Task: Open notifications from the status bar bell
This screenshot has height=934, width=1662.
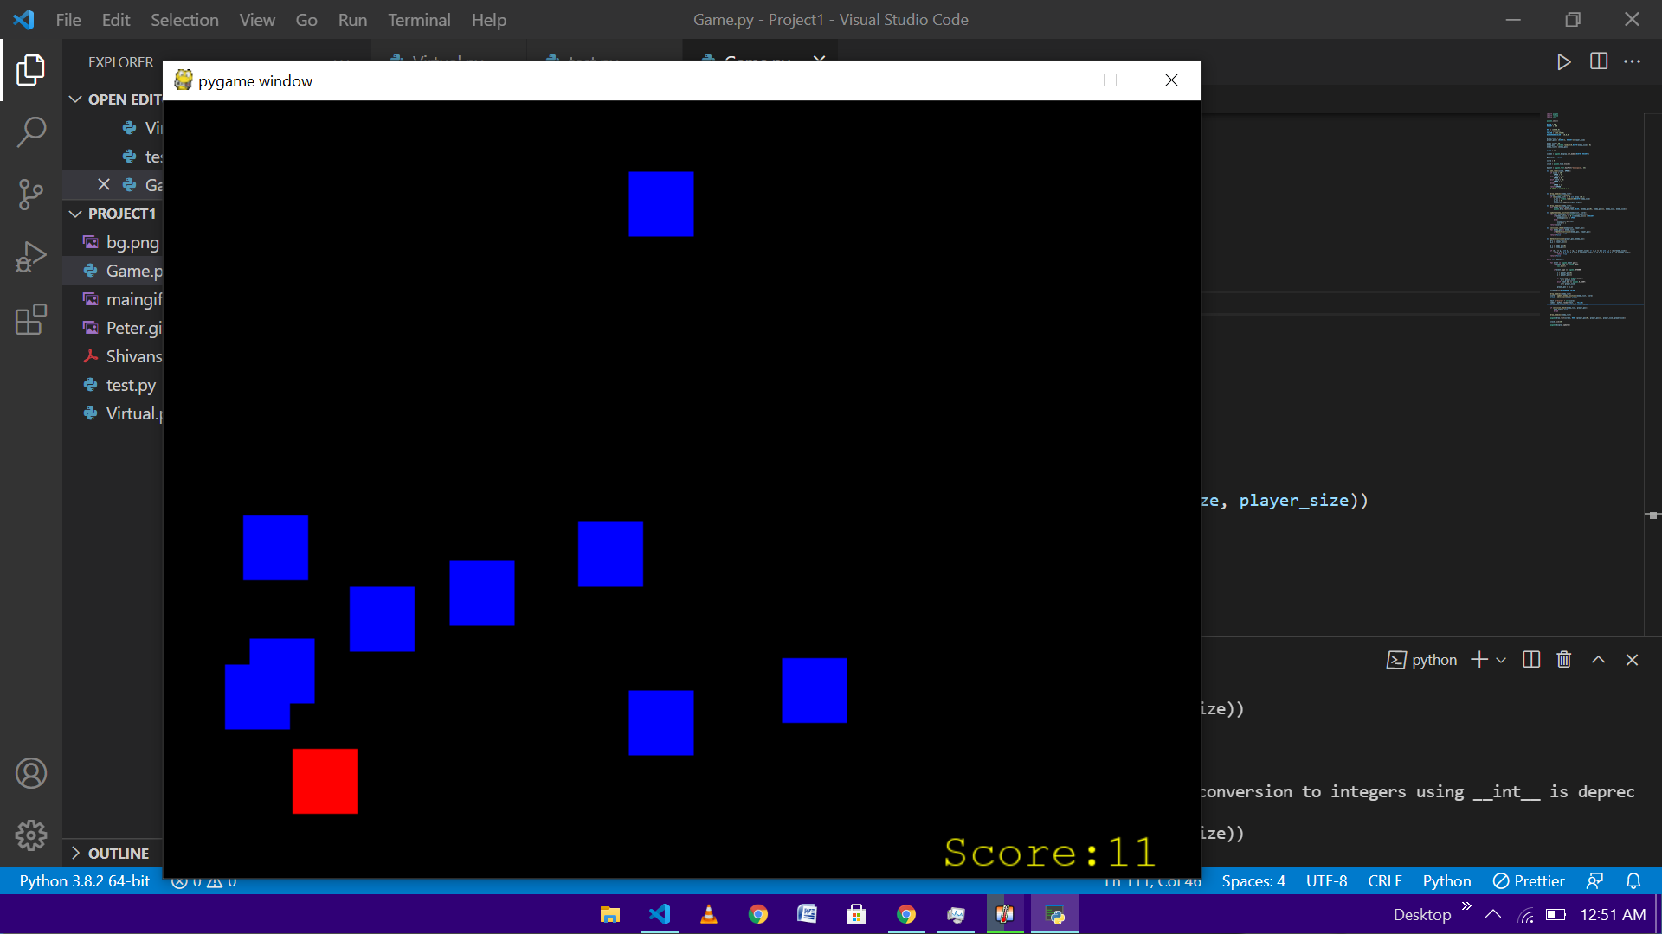Action: click(x=1634, y=880)
